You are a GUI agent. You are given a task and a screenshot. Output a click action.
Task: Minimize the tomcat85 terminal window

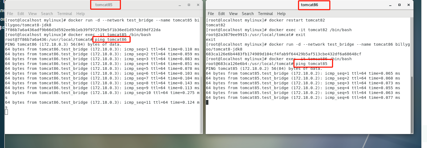(x=180, y=5)
